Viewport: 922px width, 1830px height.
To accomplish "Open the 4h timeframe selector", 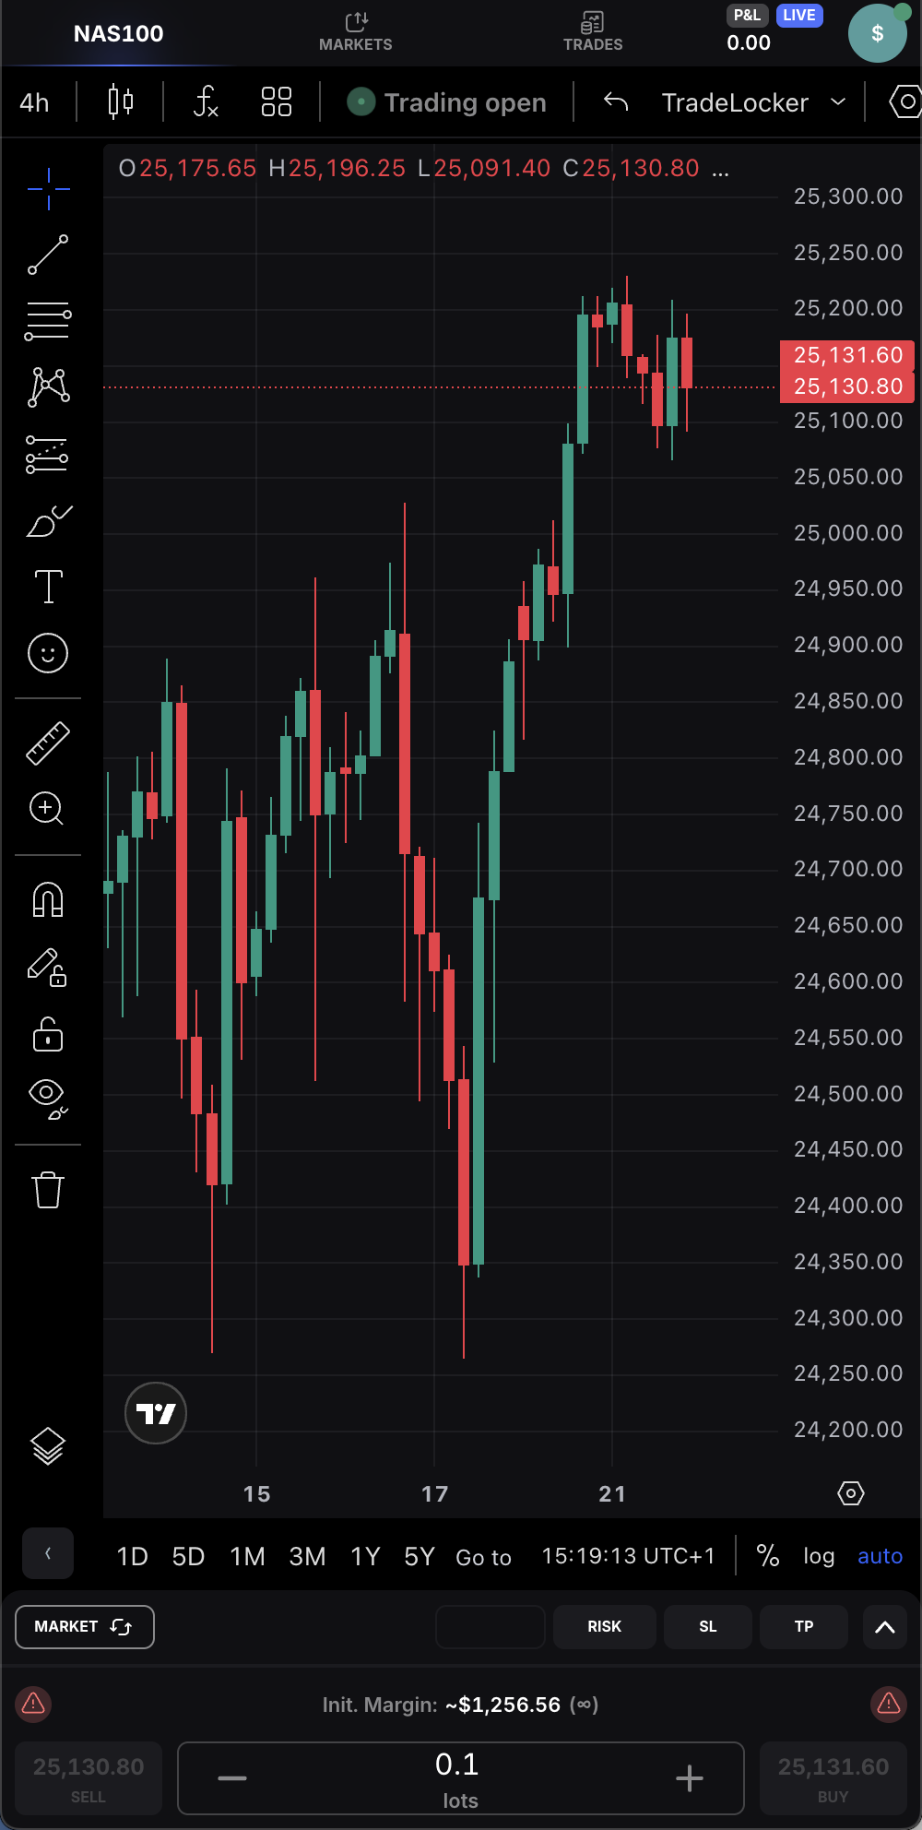I will click(x=35, y=101).
